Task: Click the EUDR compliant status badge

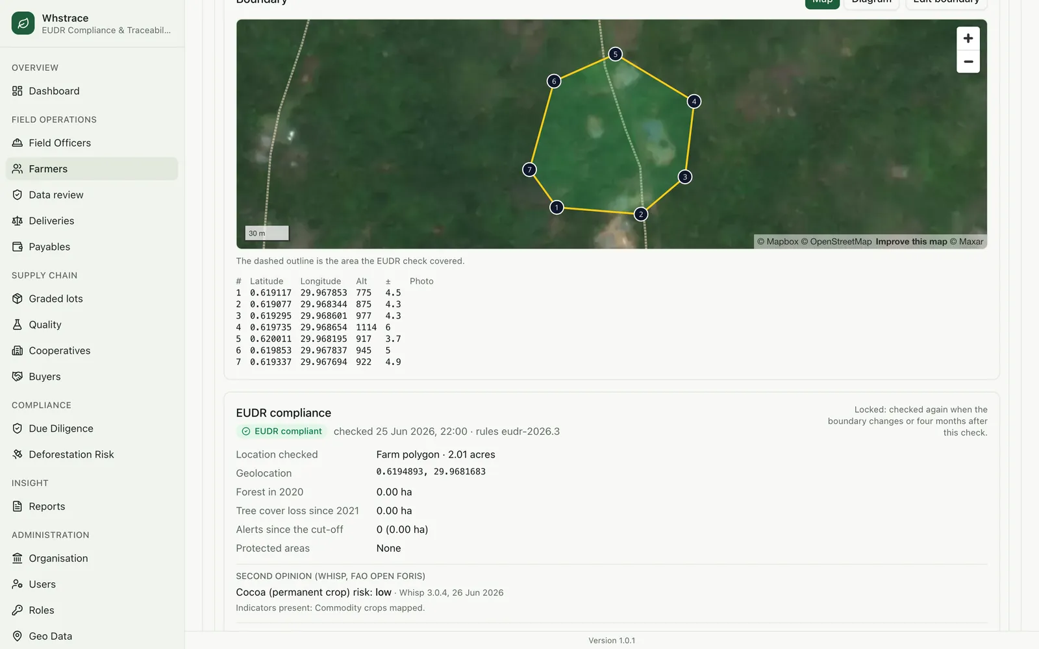Action: tap(282, 431)
